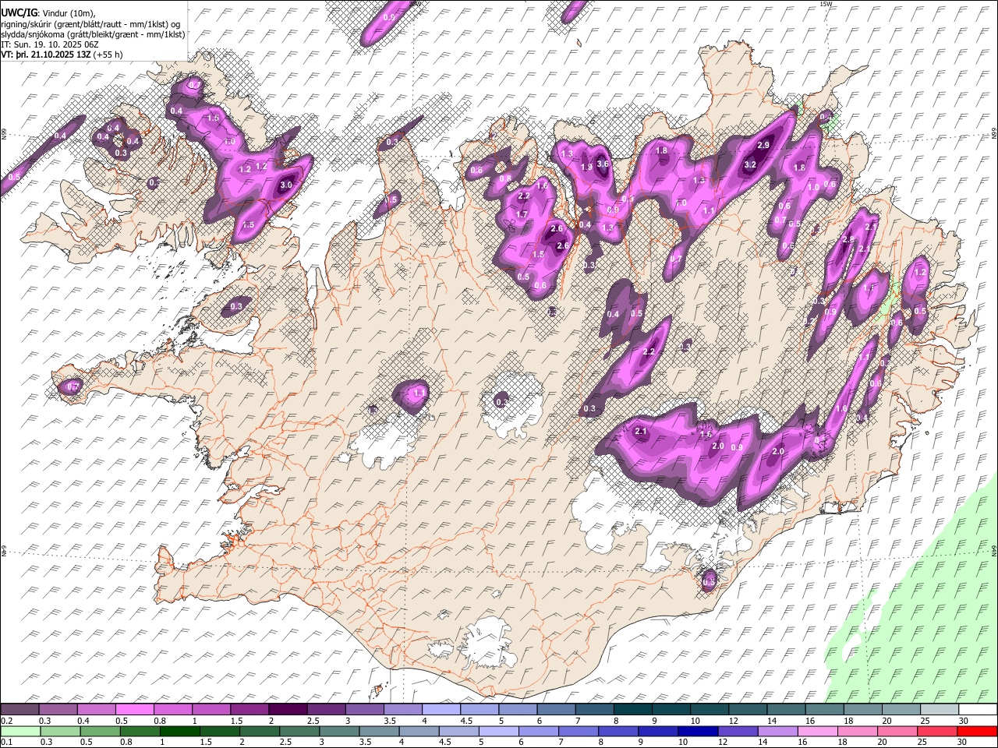Viewport: 998px width, 748px height.
Task: Click upper legend swatch between 3 and 3.5
Action: (x=363, y=710)
